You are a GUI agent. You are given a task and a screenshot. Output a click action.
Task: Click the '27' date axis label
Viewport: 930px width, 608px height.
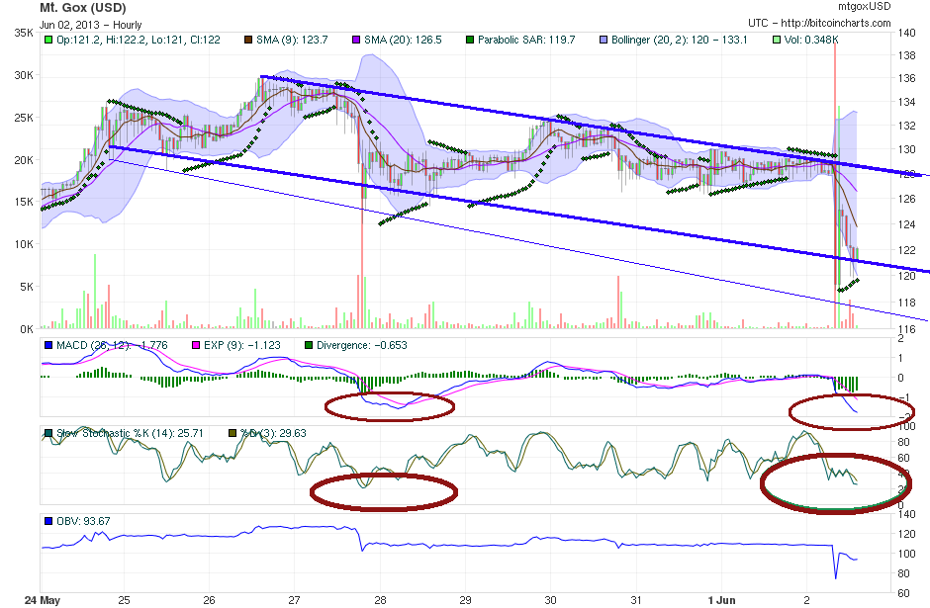click(294, 600)
